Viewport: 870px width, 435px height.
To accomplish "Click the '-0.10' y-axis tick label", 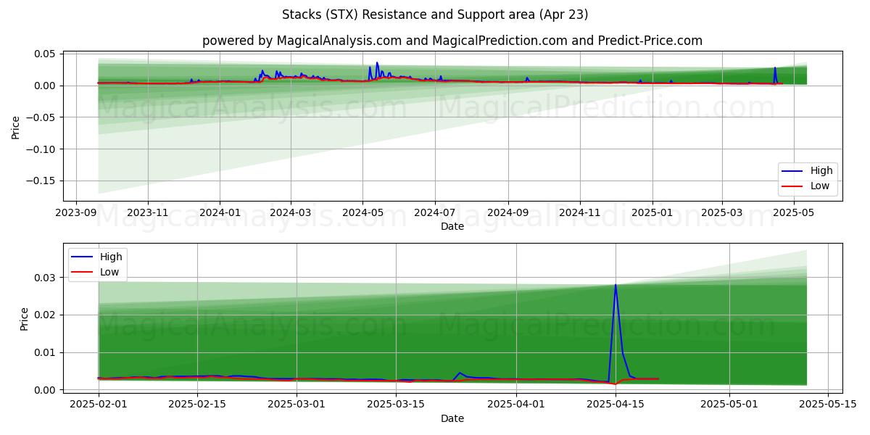I will [x=42, y=149].
